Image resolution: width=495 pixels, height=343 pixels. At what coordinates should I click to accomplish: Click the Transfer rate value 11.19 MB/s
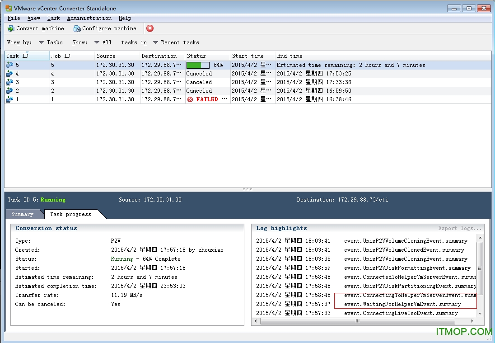coord(127,295)
